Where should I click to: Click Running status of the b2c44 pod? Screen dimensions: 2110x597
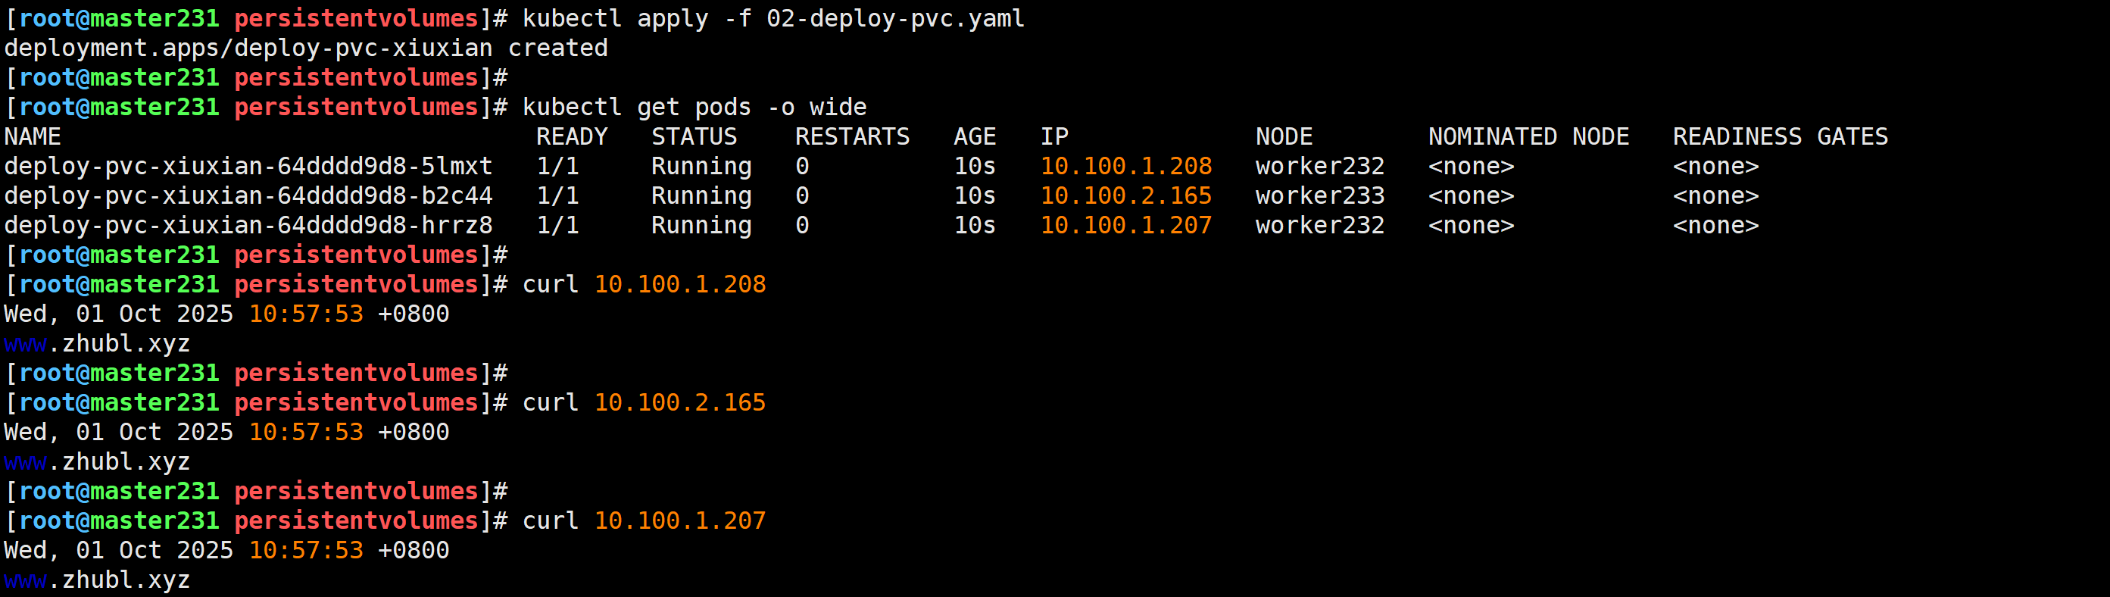[701, 195]
